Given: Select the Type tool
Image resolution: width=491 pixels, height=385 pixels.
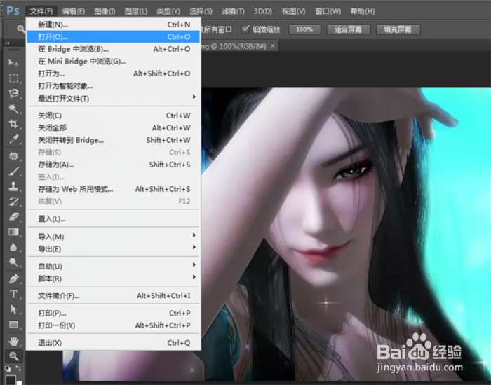Looking at the screenshot, I should coord(13,294).
